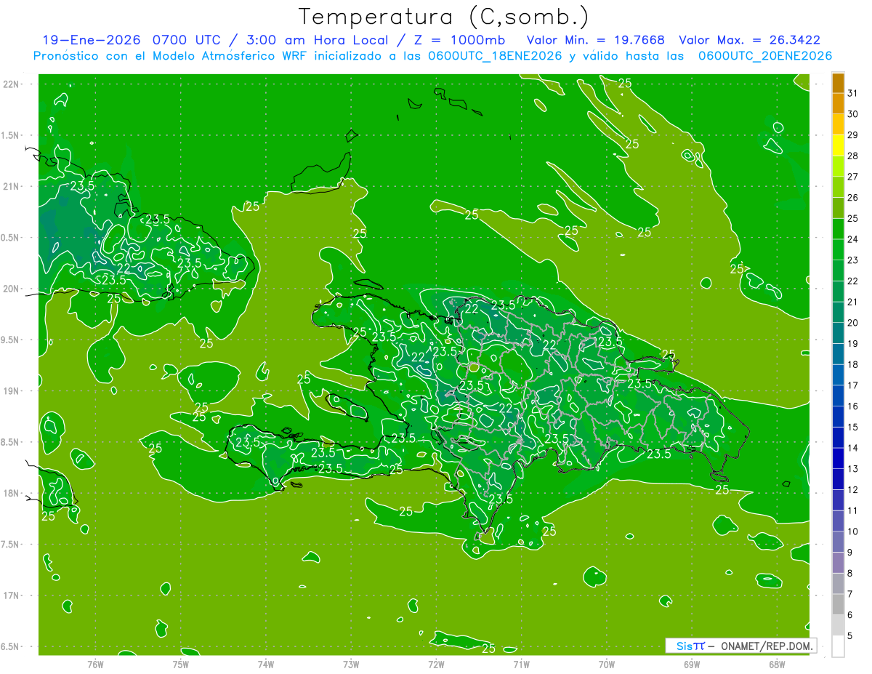Image resolution: width=872 pixels, height=674 pixels.
Task: Click the 'Valor Min. = 19.7668' text
Action: pos(595,40)
